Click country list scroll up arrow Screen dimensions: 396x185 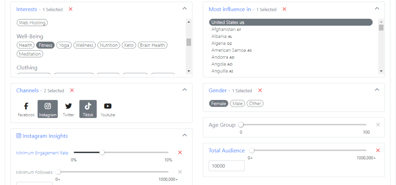381,22
